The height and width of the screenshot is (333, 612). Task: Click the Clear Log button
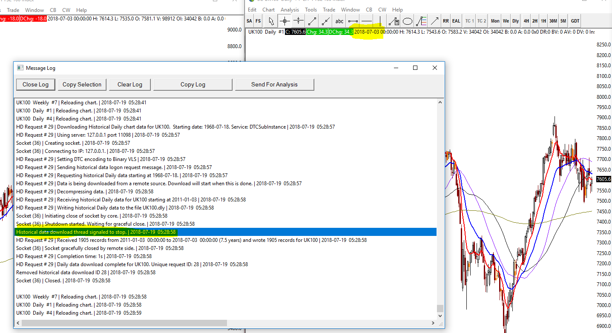point(130,84)
